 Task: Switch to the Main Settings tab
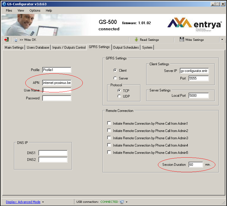14,47
